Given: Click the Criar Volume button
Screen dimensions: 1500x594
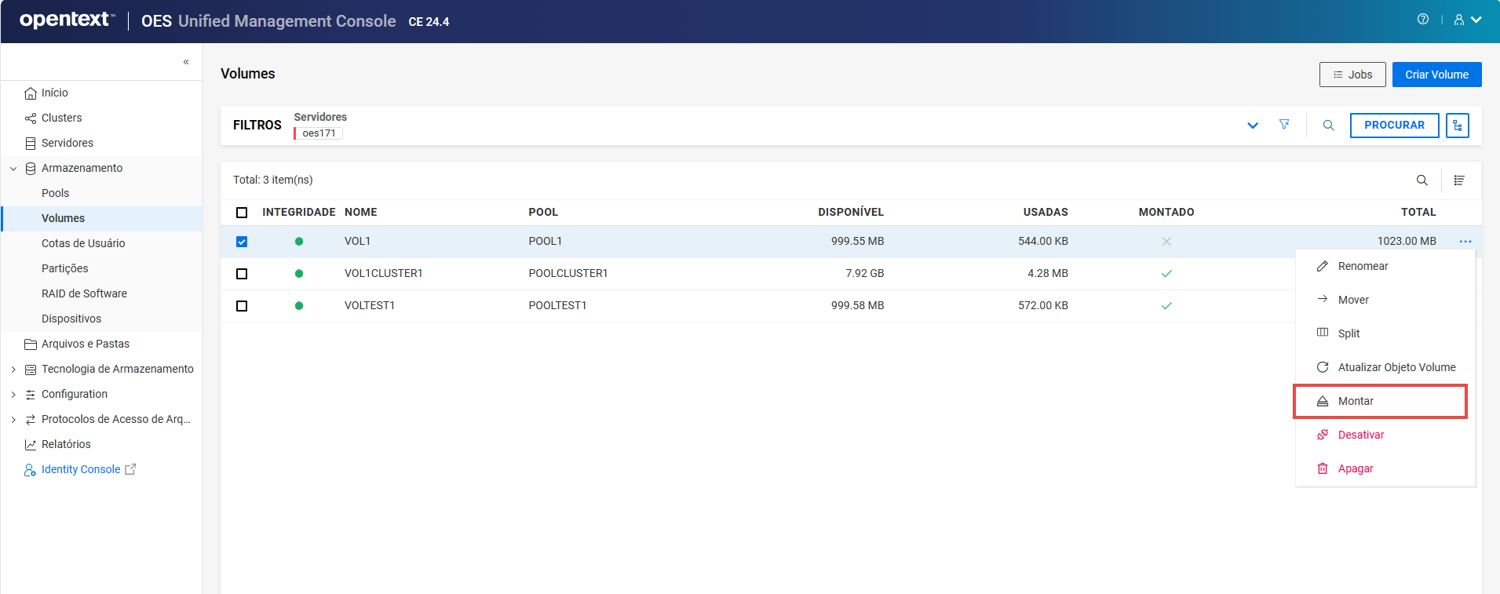Looking at the screenshot, I should pos(1436,75).
